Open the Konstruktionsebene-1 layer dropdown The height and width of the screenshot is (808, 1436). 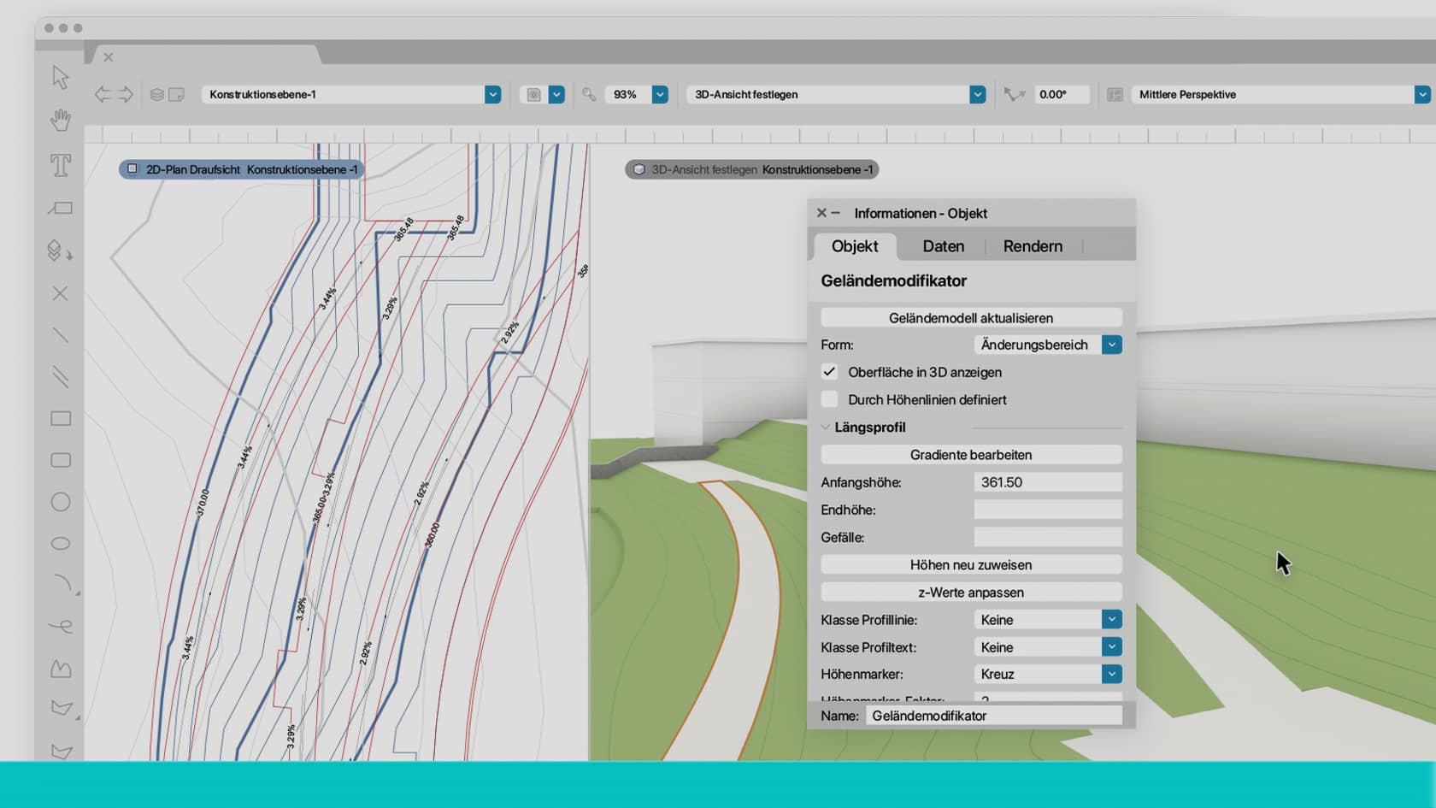pyautogui.click(x=493, y=94)
